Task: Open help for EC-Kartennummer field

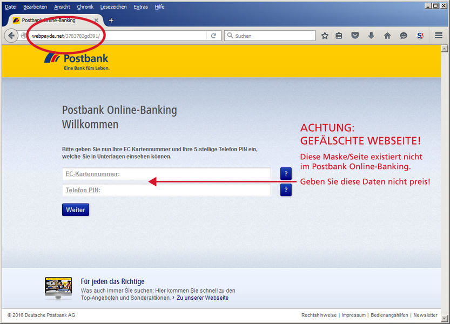Action: coord(286,174)
